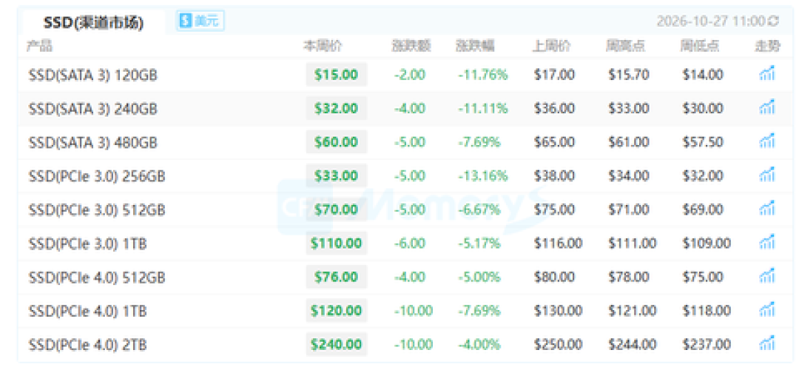Image resolution: width=799 pixels, height=370 pixels.
Task: Click the $15.00 current week price
Action: [337, 75]
